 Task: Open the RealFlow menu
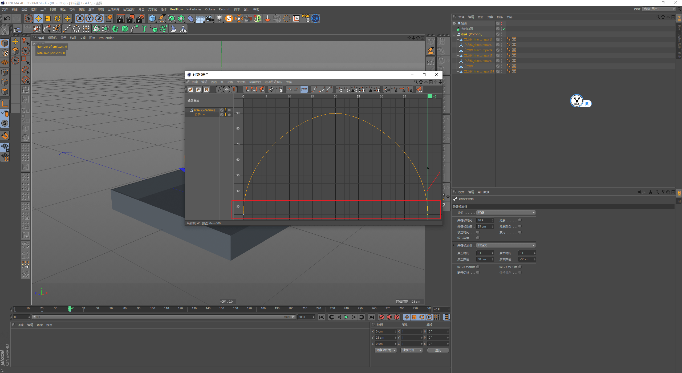(x=176, y=9)
